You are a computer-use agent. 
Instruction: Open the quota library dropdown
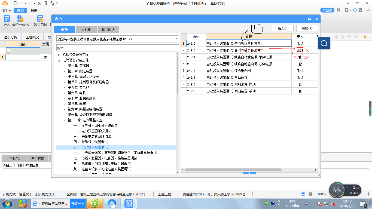pyautogui.click(x=177, y=39)
